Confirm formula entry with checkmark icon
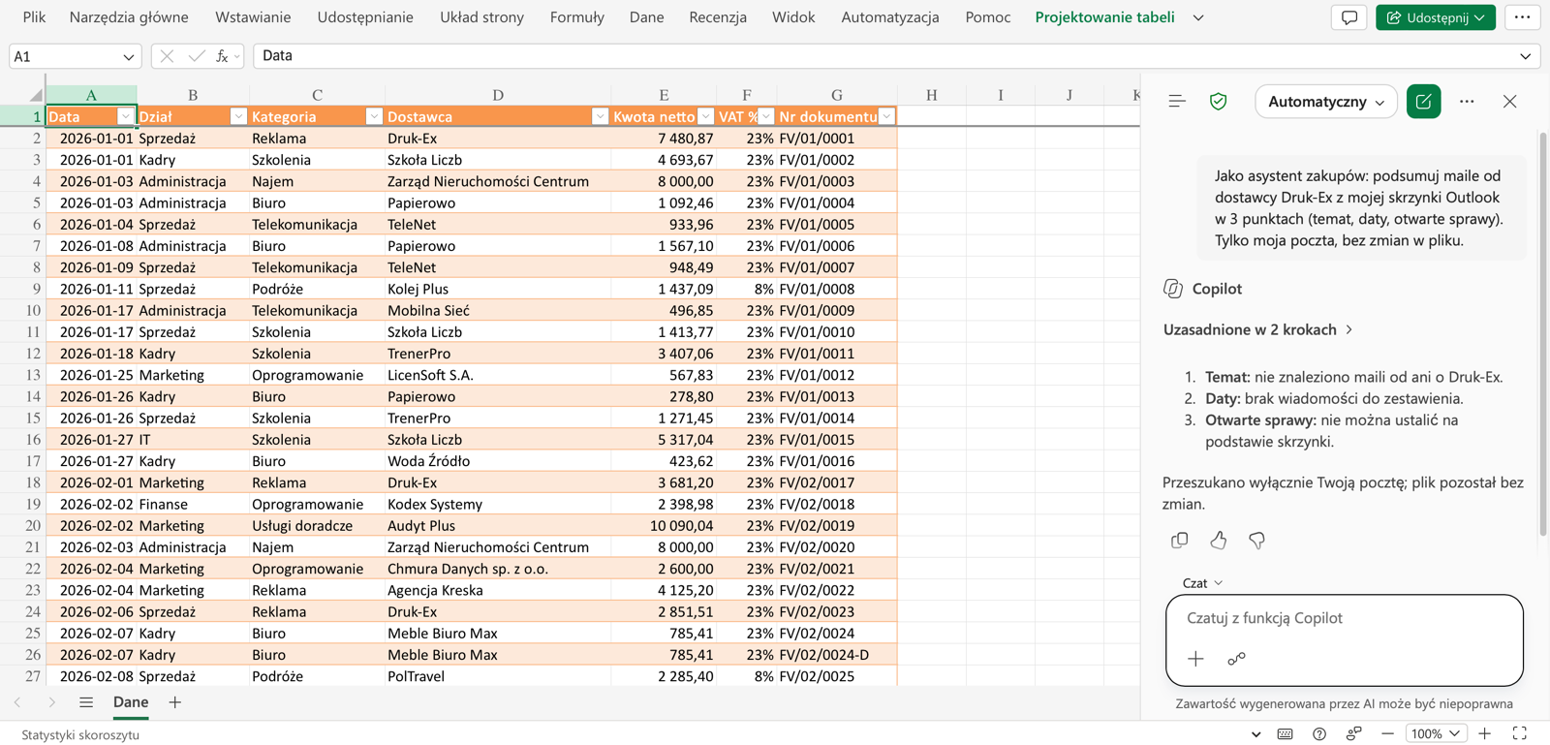 point(197,56)
